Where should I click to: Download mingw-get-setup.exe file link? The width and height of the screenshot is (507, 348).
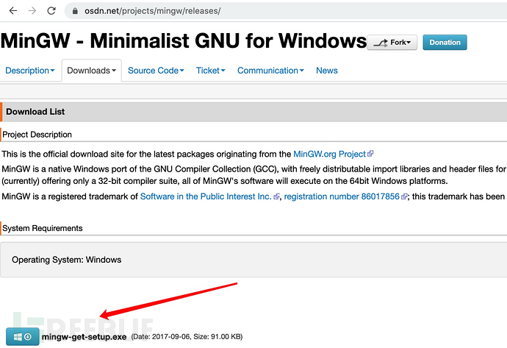[84, 337]
